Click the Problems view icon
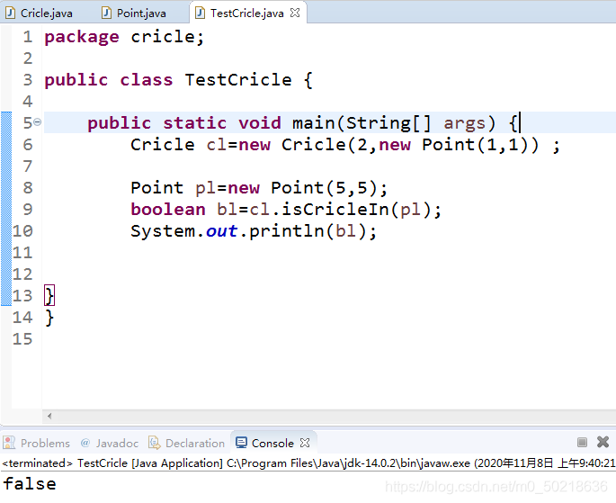Image resolution: width=616 pixels, height=503 pixels. click(9, 443)
